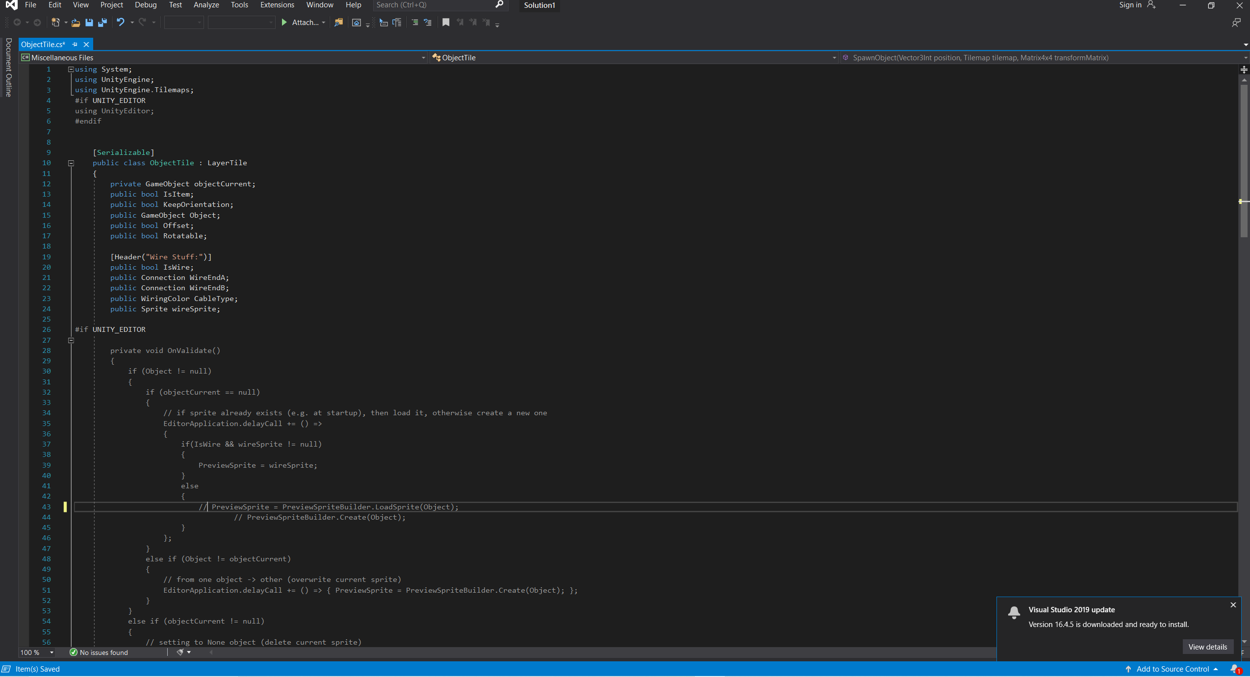The height and width of the screenshot is (677, 1250).
Task: Undo the last edit
Action: (x=121, y=22)
